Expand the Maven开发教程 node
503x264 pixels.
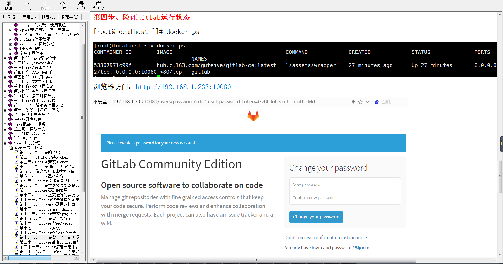click(x=5, y=143)
